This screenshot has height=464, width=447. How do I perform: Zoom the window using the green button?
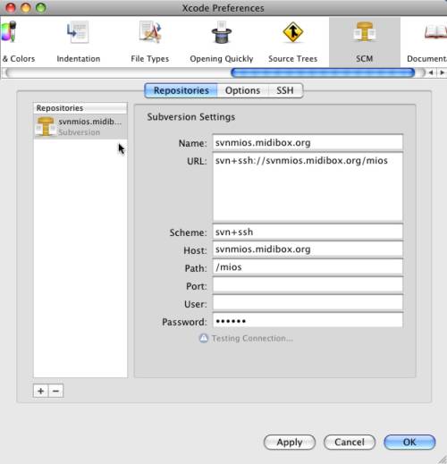(41, 7)
